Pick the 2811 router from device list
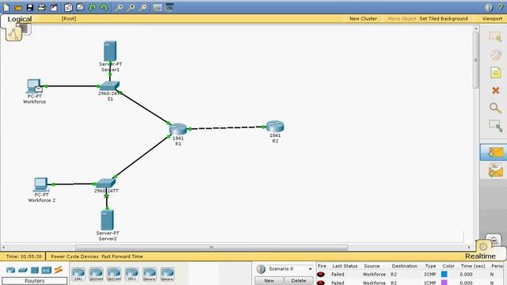Viewport: 507px width, 285px height. coord(132,274)
